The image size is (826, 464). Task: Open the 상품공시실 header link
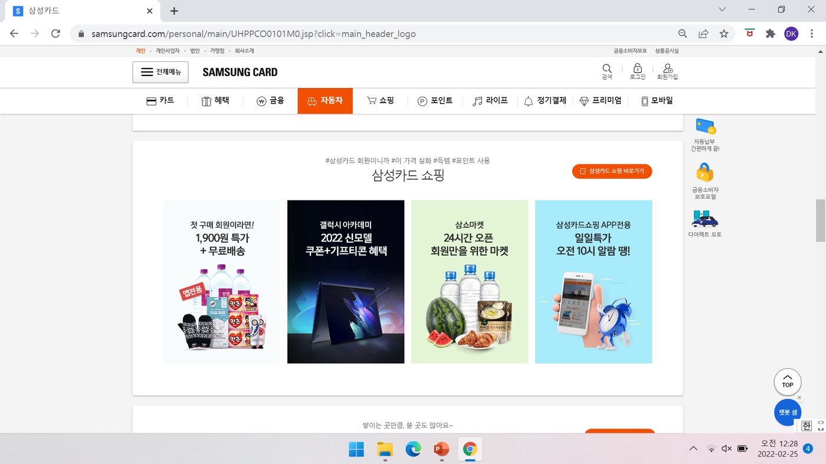tap(667, 51)
